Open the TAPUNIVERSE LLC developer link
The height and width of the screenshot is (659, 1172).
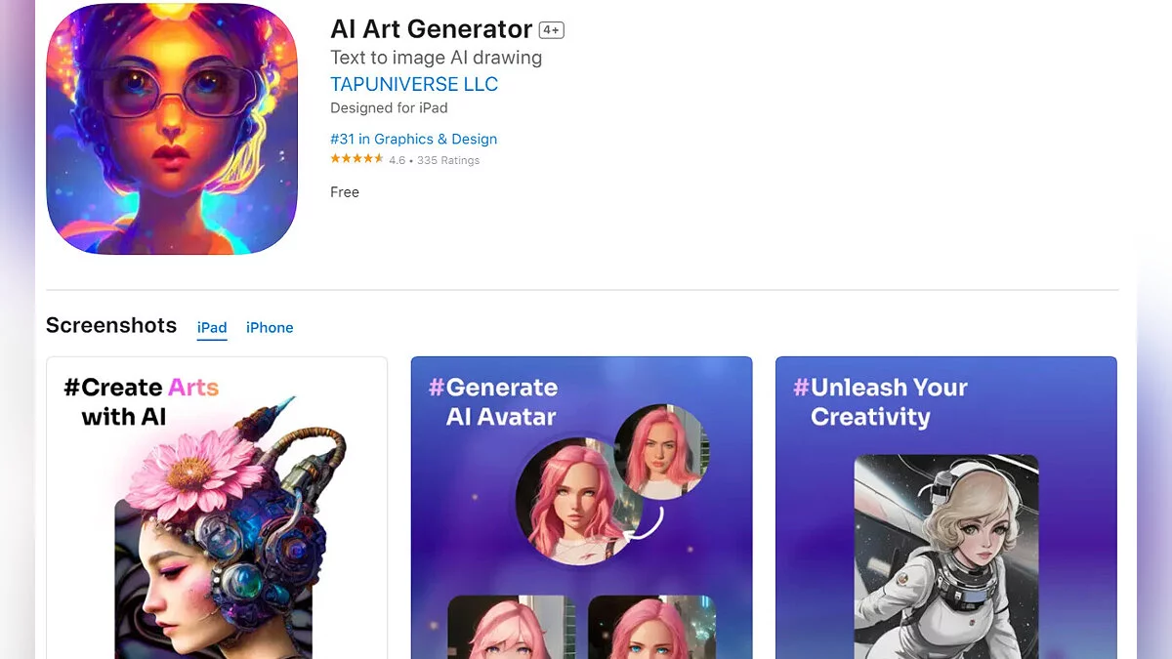tap(414, 84)
